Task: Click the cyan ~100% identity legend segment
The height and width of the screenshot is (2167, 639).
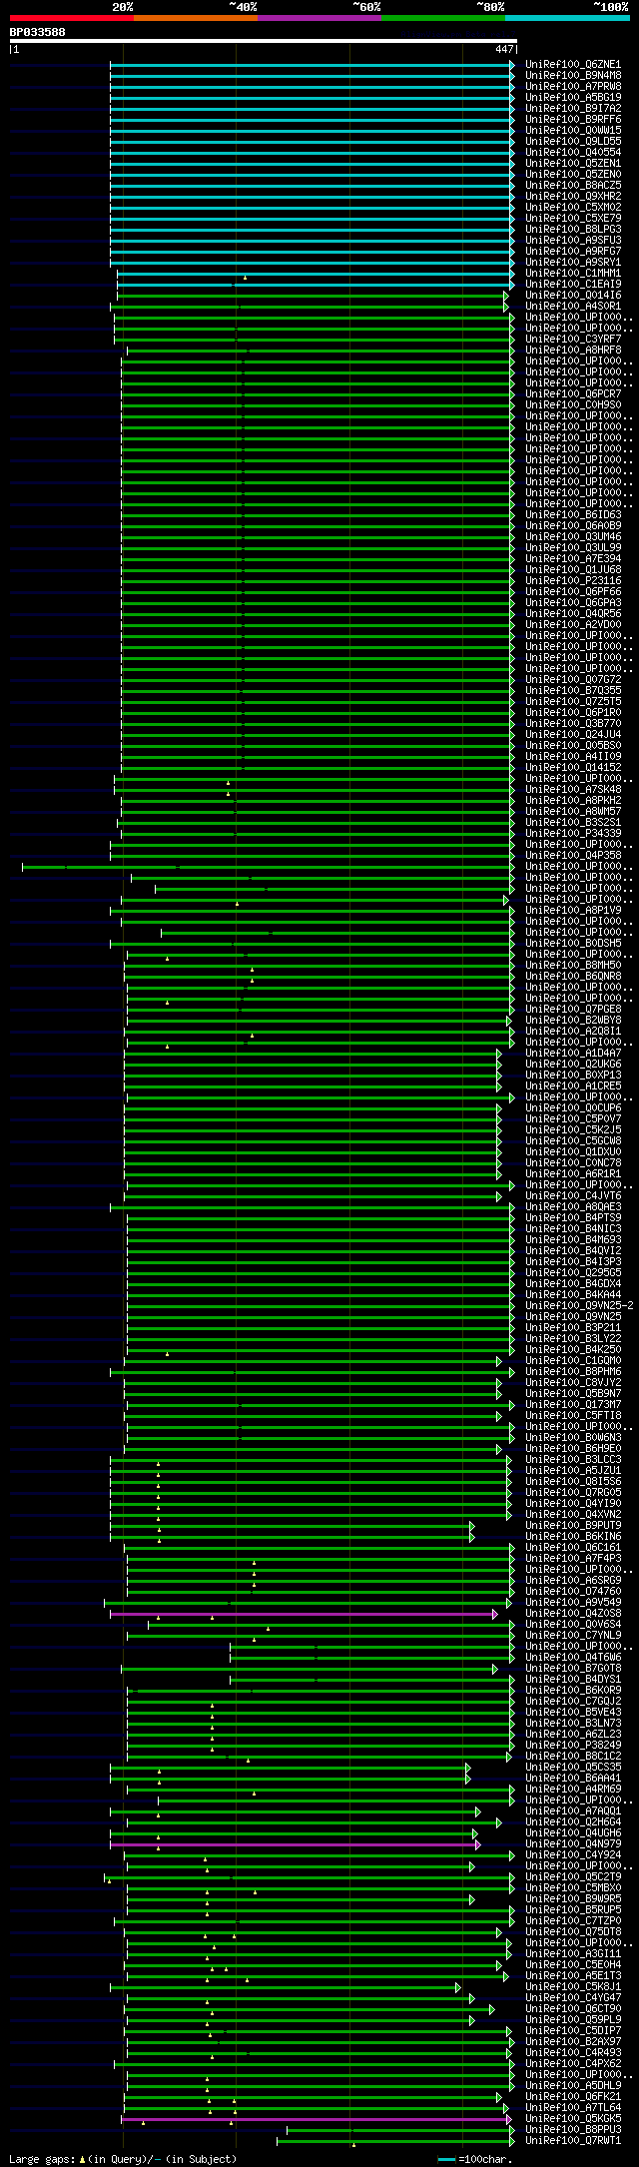Action: pyautogui.click(x=567, y=18)
